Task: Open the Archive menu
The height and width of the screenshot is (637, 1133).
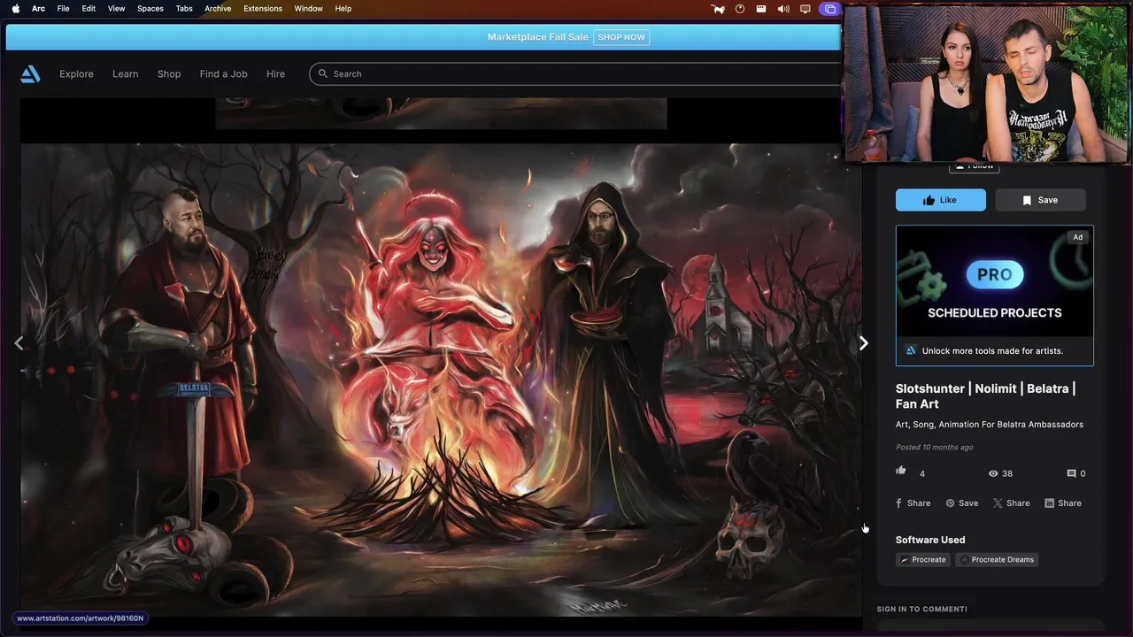Action: [218, 9]
